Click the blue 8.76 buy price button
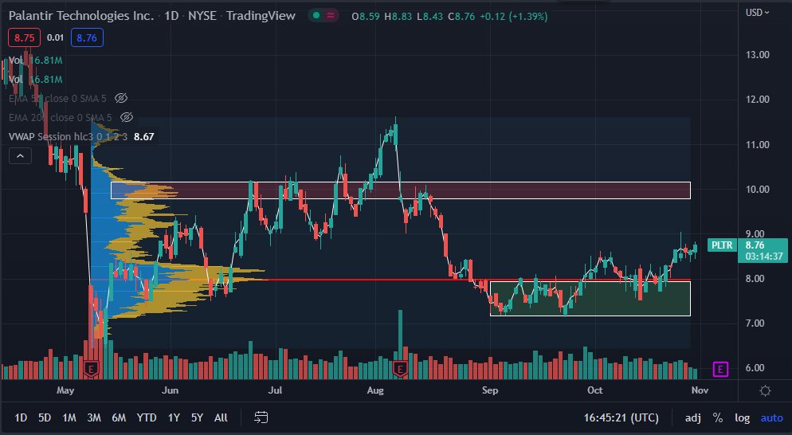 [x=87, y=38]
